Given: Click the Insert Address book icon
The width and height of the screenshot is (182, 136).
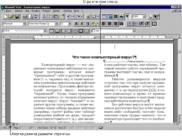Looking at the screenshot, I should click(x=94, y=16).
